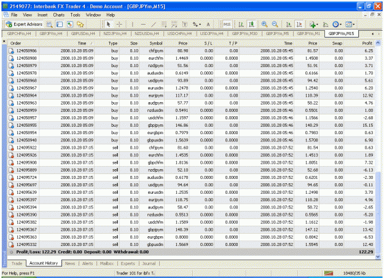384x278 pixels.
Task: Select the vertical line drawing tool
Action: (x=133, y=24)
